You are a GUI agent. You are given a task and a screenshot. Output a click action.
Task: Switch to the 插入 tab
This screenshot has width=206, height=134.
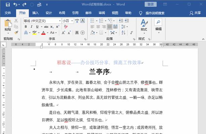coord(36,13)
